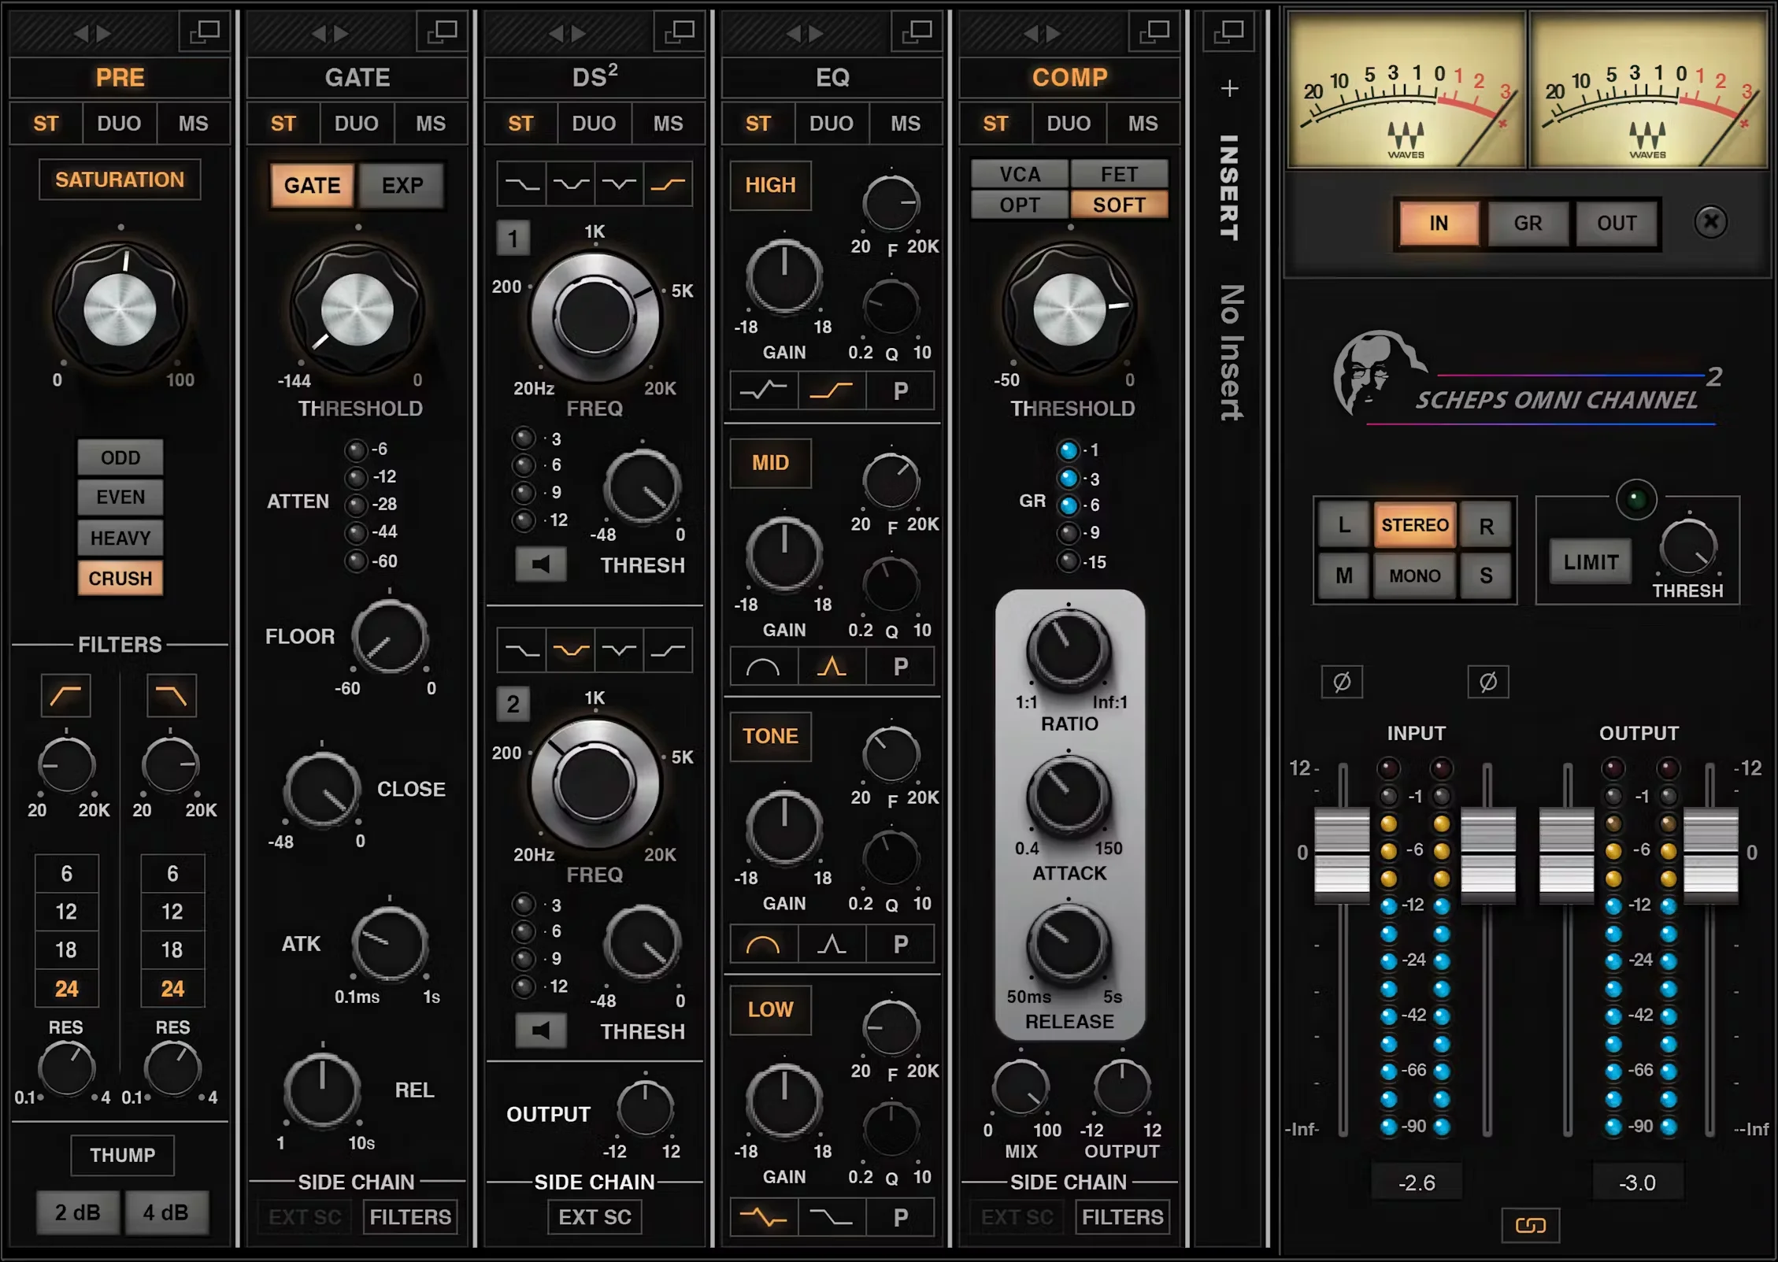Select FET compressor type
1778x1262 pixels.
(x=1119, y=174)
